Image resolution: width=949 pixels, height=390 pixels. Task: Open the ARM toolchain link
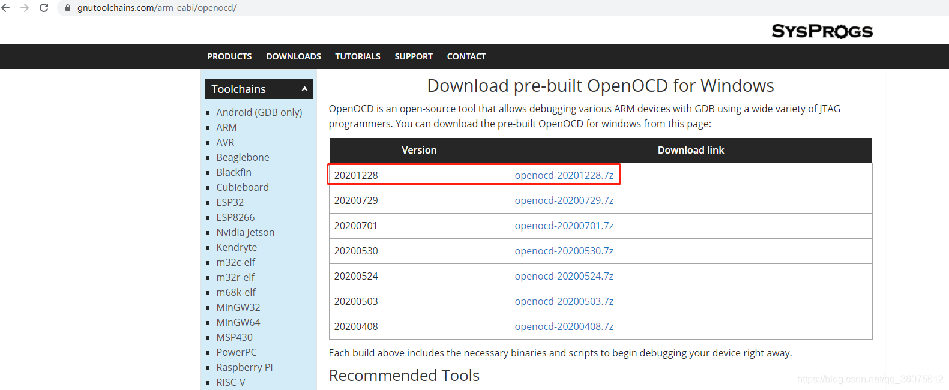pyautogui.click(x=226, y=127)
